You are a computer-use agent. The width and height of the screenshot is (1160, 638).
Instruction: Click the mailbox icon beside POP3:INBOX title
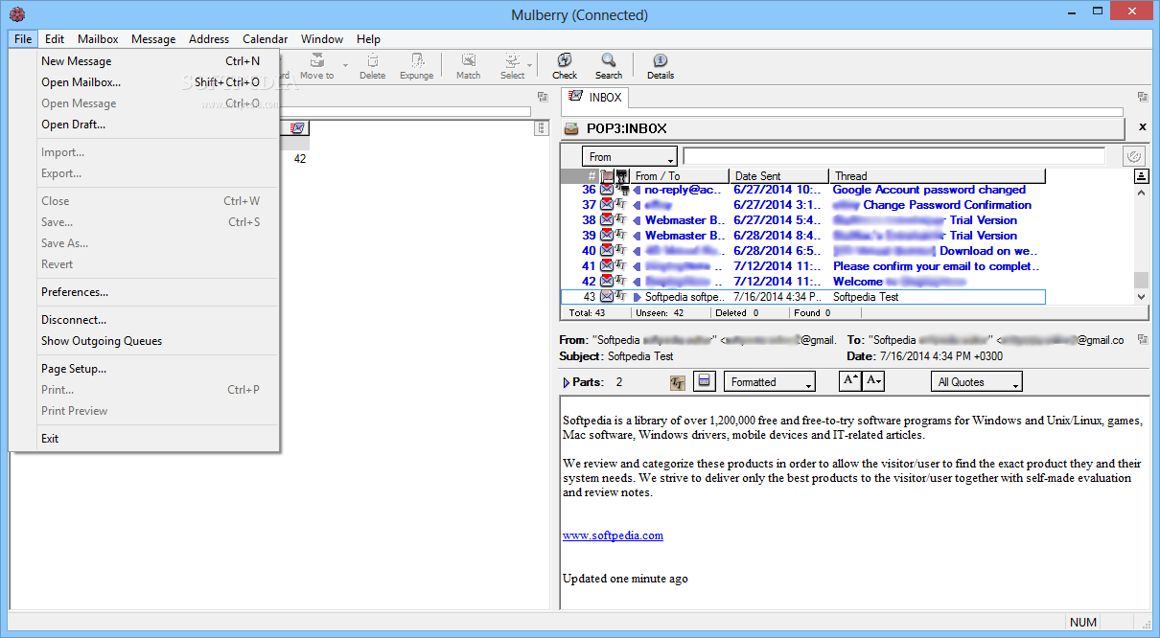coord(571,128)
